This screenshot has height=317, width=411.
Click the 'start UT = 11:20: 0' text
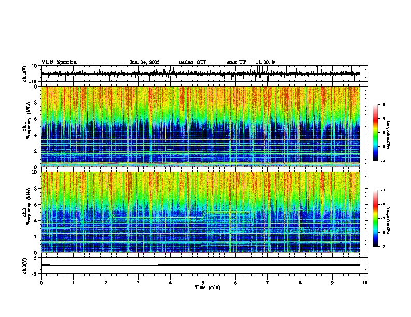251,62
